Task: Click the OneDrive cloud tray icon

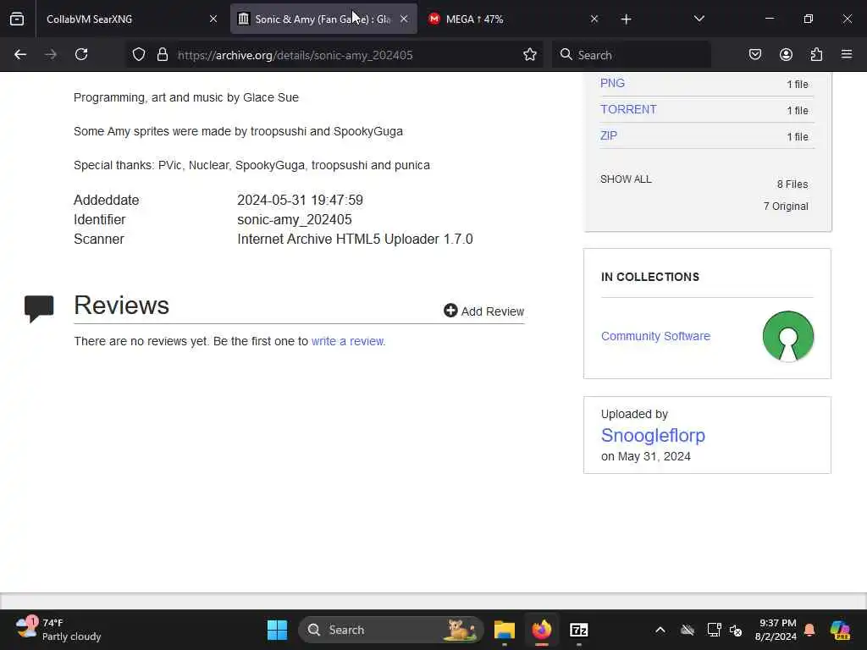Action: click(688, 630)
